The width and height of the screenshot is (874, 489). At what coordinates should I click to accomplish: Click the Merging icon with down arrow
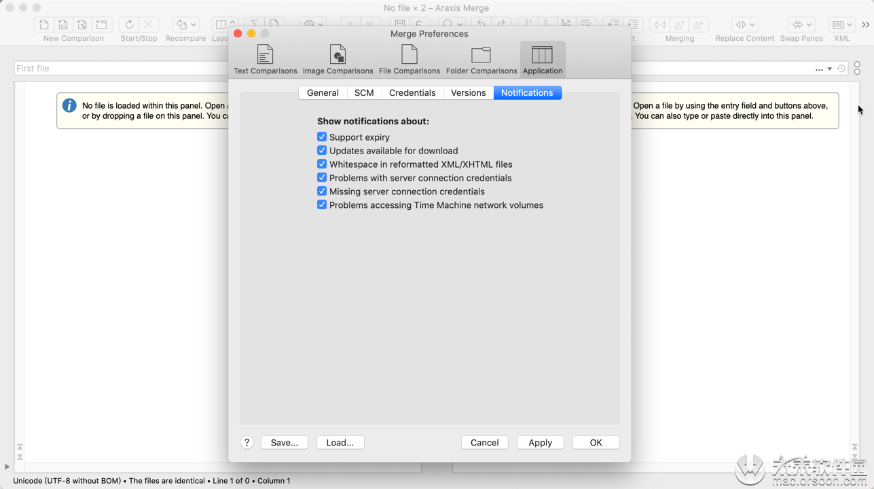(698, 24)
